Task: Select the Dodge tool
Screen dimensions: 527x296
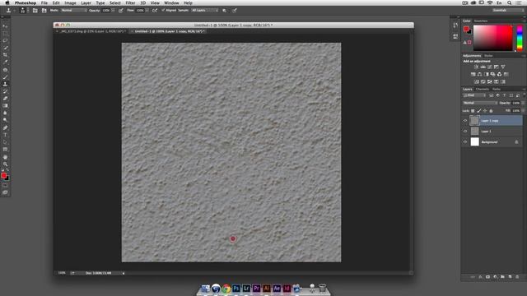Action: pos(5,120)
